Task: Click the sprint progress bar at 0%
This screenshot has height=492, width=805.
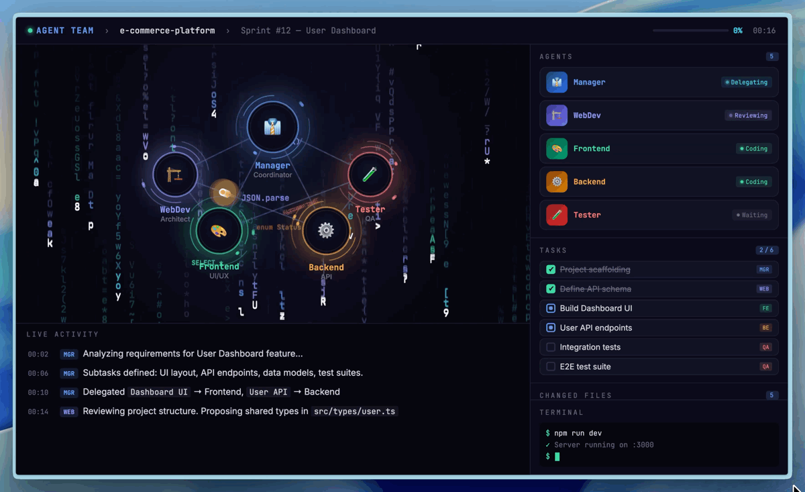Action: pos(690,31)
